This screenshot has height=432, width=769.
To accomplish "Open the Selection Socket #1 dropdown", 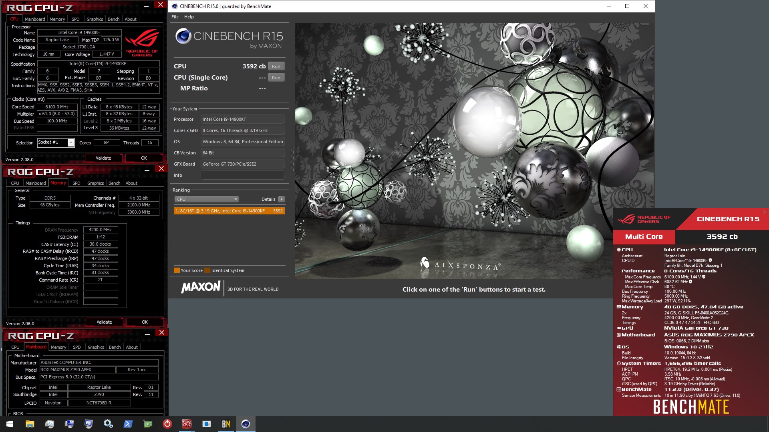I will coord(71,142).
